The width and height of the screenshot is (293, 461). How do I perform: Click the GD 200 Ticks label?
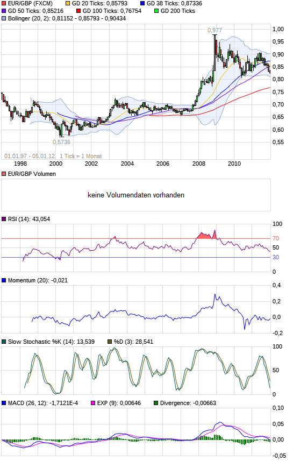[x=178, y=11]
